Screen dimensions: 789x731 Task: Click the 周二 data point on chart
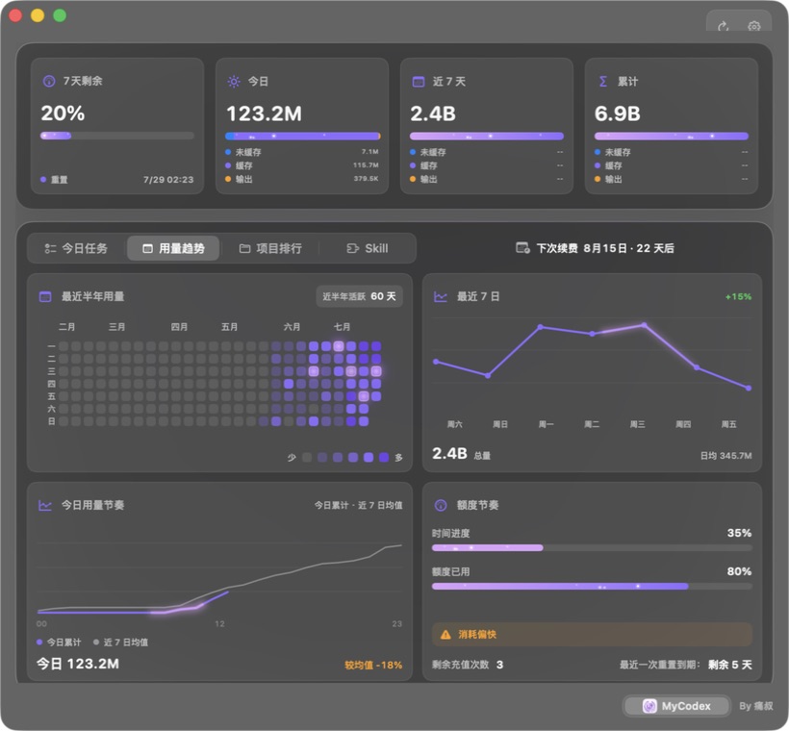592,334
